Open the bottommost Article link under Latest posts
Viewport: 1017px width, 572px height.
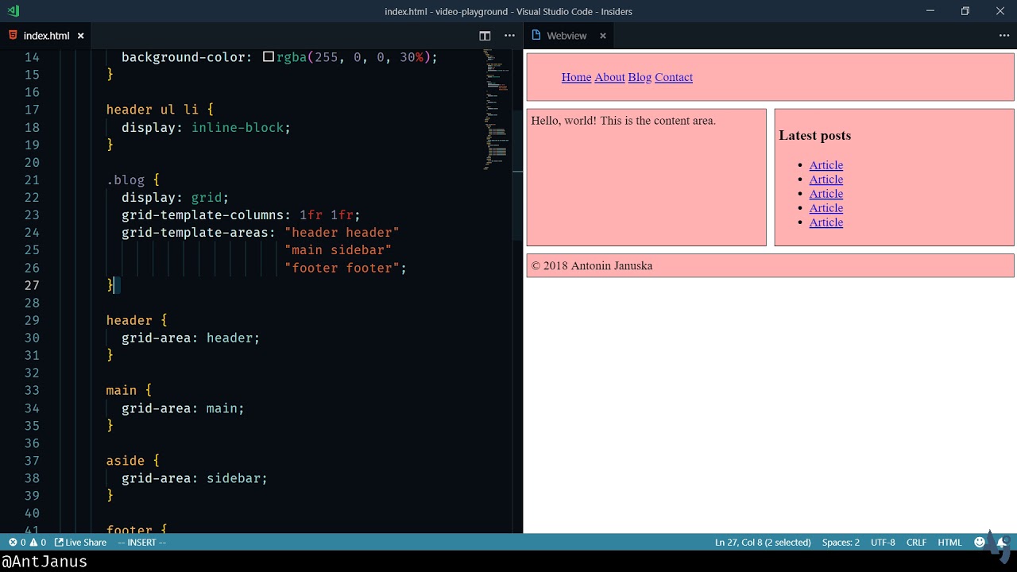point(826,222)
